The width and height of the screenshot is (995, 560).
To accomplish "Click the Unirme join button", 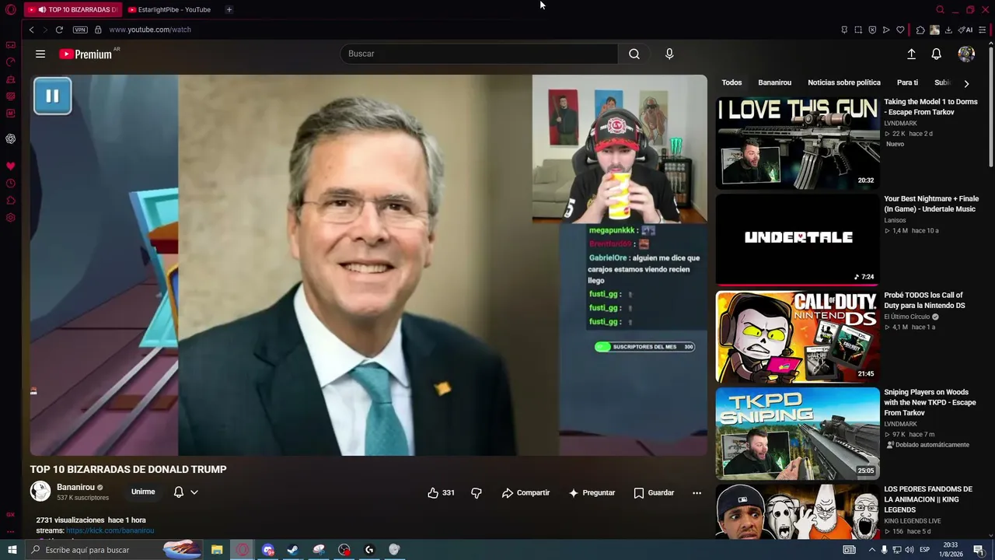I will (143, 492).
